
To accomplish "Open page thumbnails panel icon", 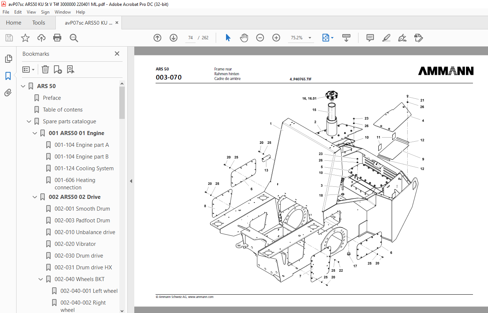I will (8, 59).
